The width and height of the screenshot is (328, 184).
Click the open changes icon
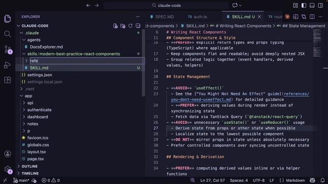pos(304,17)
